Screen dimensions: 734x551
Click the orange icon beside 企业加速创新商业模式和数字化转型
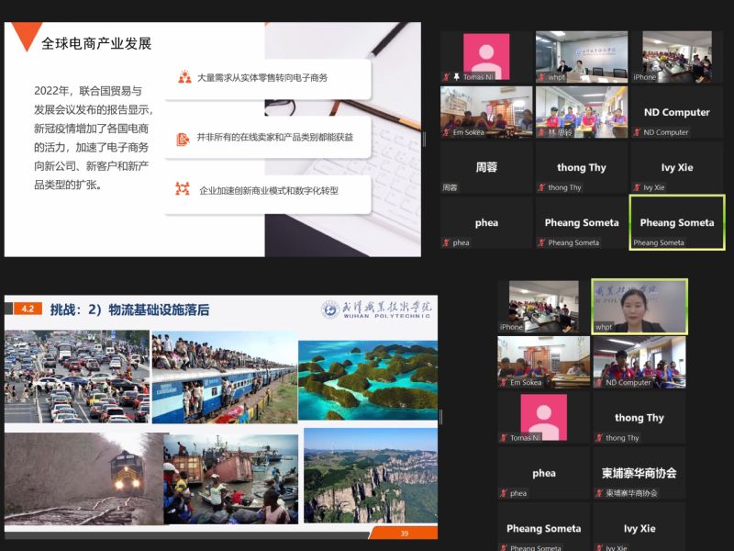click(183, 189)
